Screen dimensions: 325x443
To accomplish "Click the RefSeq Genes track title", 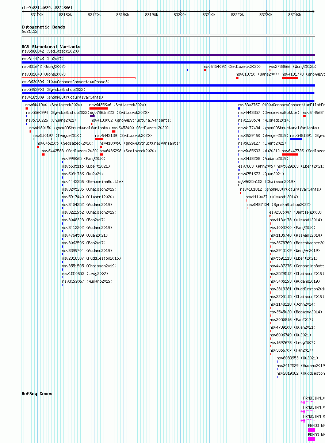I will pyautogui.click(x=37, y=394).
